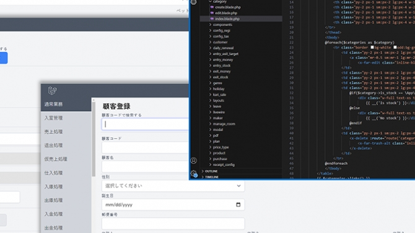Focus the 顧客コードで検索する search field
The width and height of the screenshot is (415, 233).
tap(145, 124)
